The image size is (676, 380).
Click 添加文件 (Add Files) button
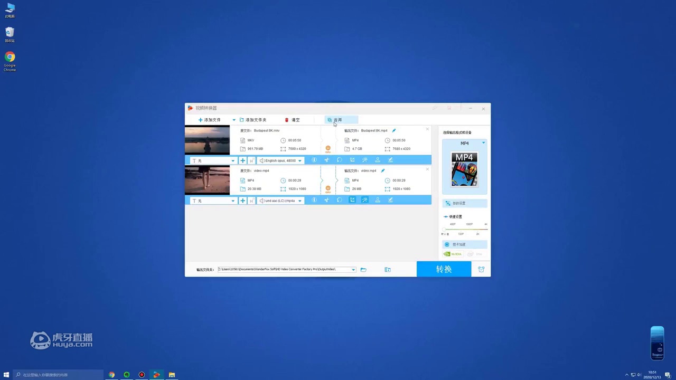[210, 120]
